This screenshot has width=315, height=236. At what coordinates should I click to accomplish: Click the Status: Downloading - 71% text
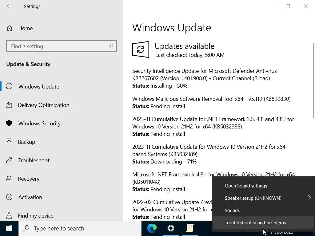click(164, 162)
